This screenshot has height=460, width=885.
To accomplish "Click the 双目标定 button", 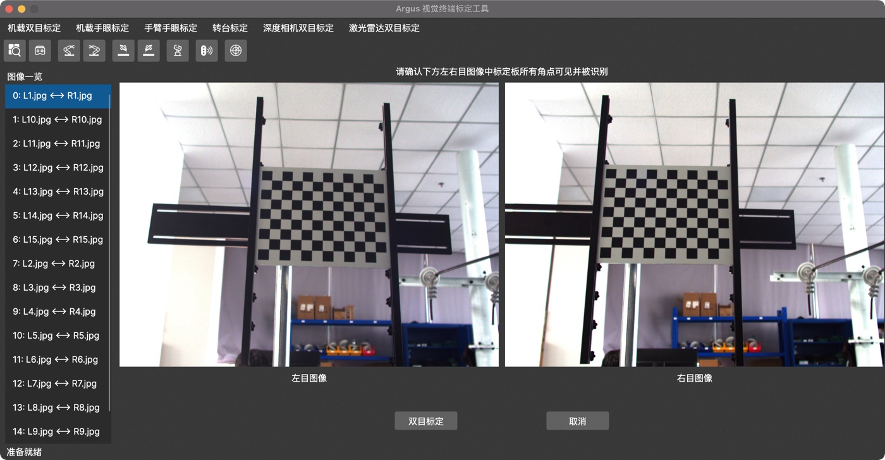I will pos(426,421).
